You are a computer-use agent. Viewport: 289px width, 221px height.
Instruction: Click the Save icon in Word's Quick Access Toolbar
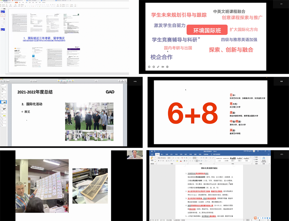pyautogui.click(x=152, y=151)
